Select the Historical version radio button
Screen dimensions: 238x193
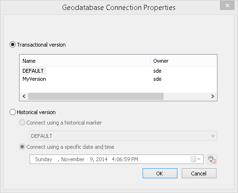(x=12, y=112)
